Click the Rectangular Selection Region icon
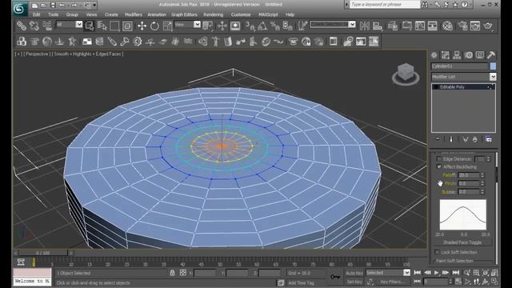This screenshot has width=512, height=288. tap(114, 26)
